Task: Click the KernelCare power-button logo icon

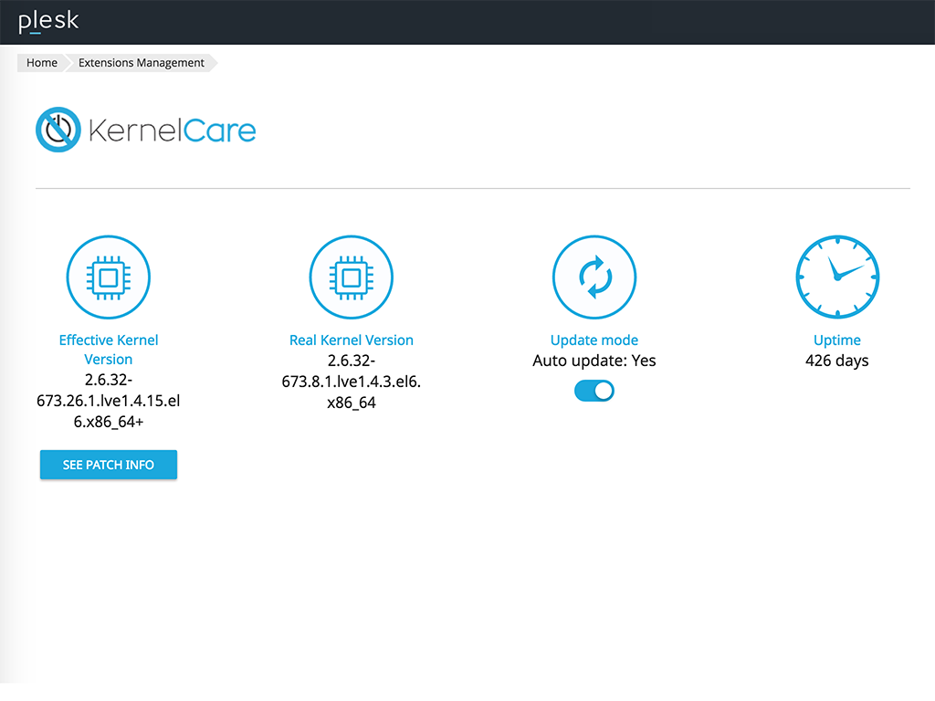Action: (58, 129)
